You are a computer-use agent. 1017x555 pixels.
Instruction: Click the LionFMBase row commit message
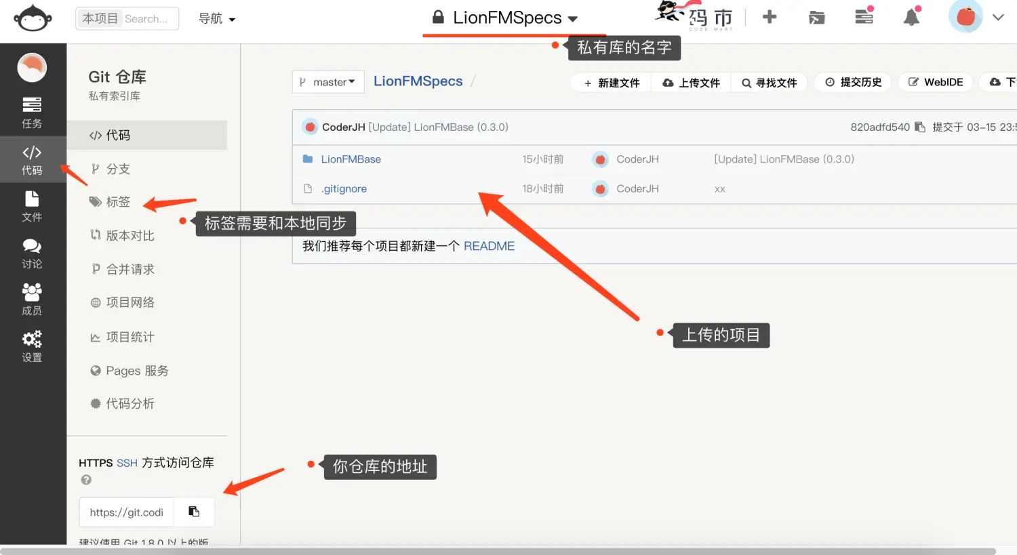[784, 159]
